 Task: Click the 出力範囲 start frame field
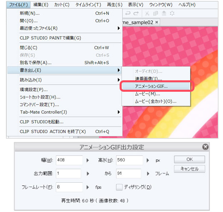[69, 174]
